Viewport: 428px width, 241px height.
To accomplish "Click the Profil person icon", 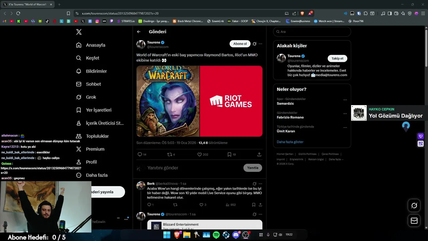I will [79, 162].
